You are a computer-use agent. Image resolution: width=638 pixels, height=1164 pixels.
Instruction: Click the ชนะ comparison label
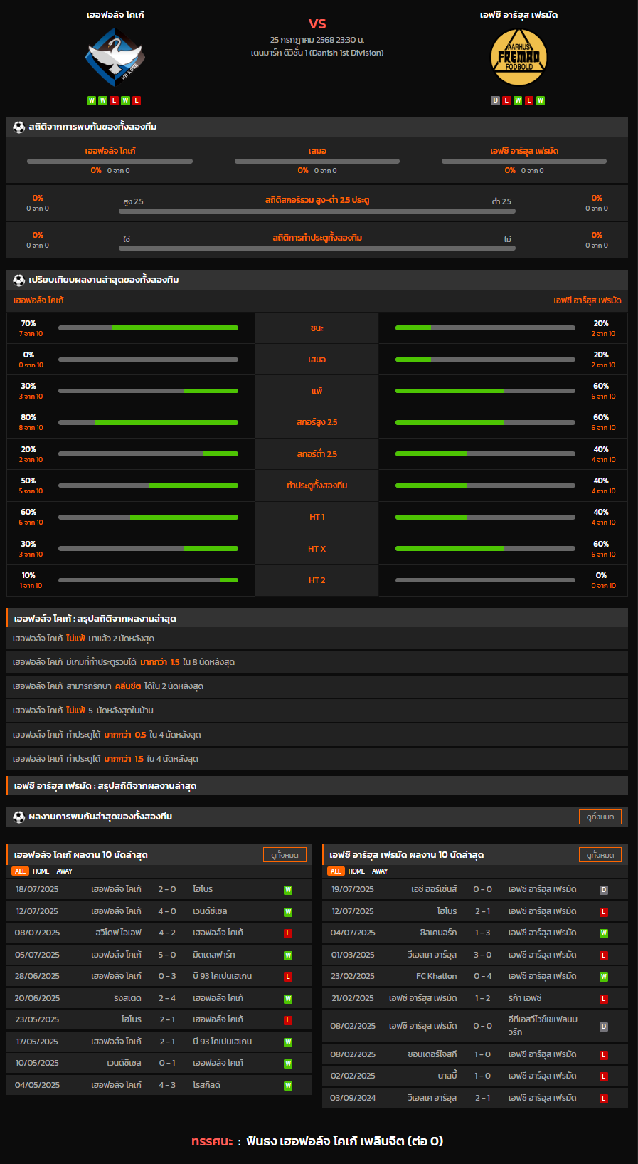tap(317, 328)
